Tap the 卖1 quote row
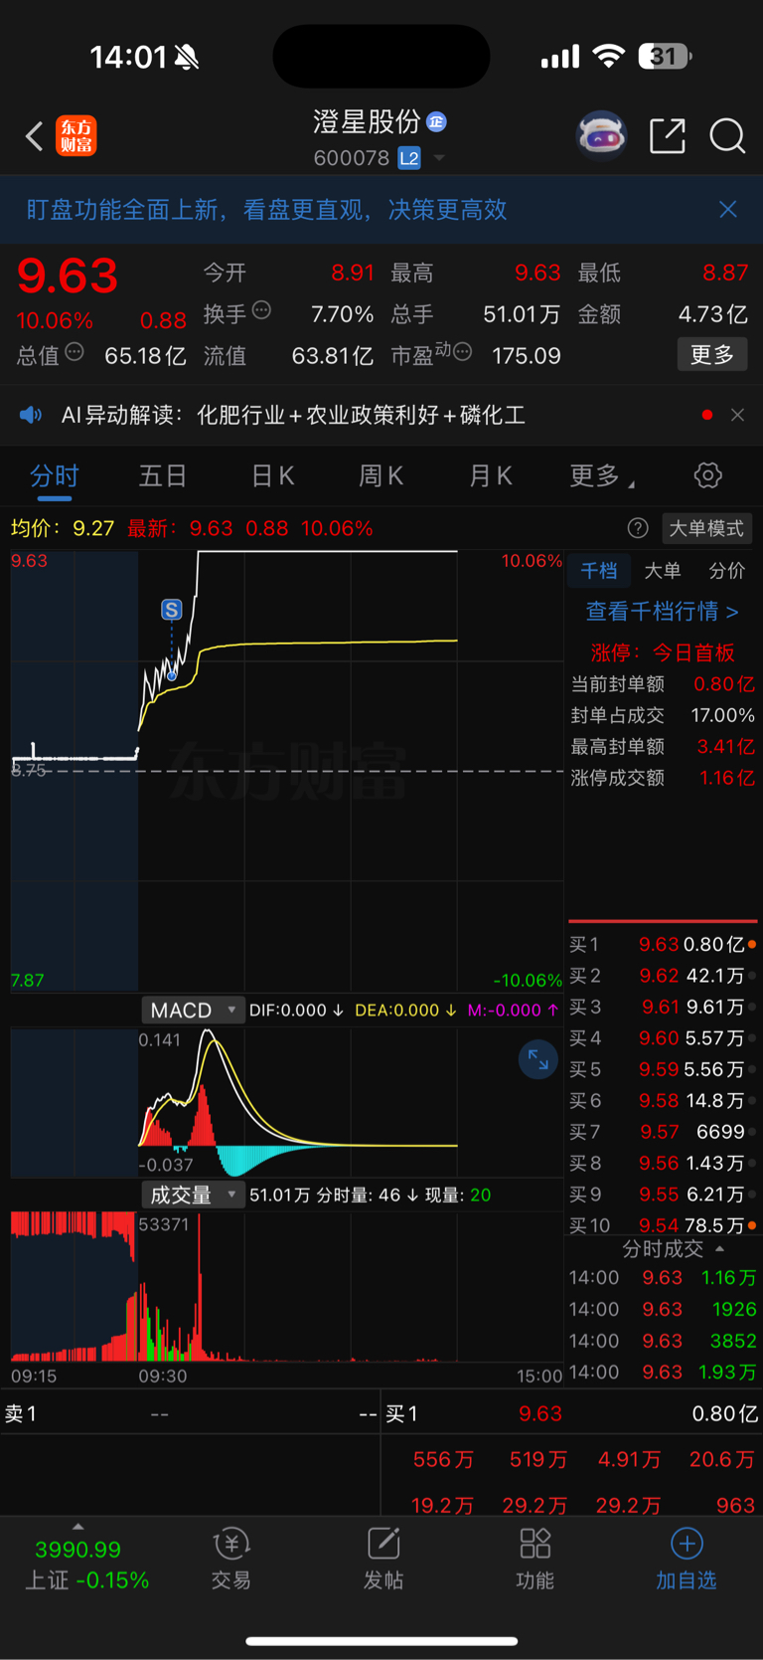This screenshot has height=1660, width=763. [191, 1413]
